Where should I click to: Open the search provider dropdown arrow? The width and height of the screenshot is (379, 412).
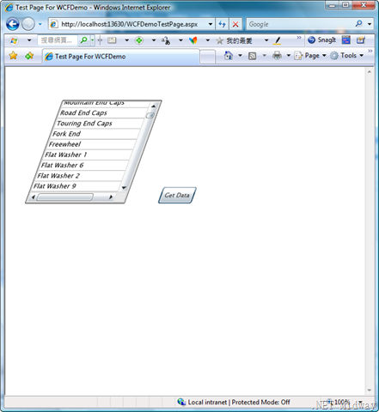[x=370, y=24]
